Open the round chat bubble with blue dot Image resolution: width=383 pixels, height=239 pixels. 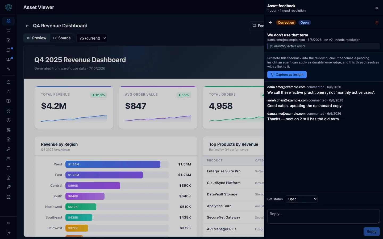(9, 50)
